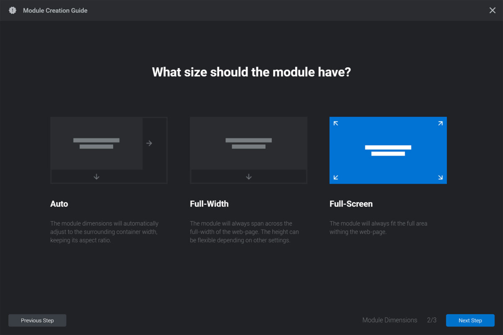Select the Auto module size option

coord(109,150)
